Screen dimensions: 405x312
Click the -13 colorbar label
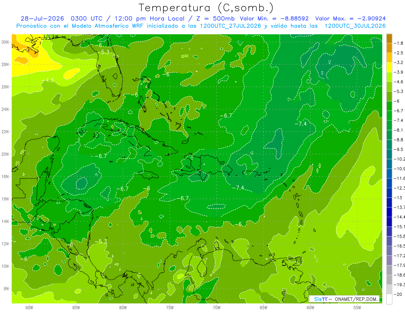click(x=398, y=198)
